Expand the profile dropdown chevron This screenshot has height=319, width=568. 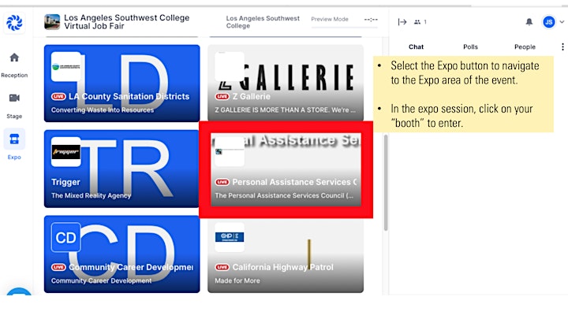562,22
